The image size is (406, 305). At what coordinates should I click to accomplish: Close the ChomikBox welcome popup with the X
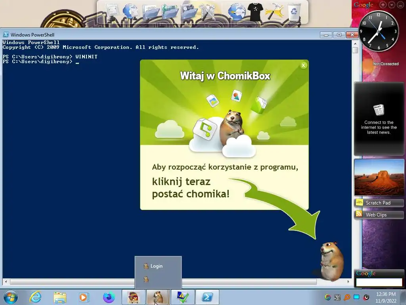point(303,66)
